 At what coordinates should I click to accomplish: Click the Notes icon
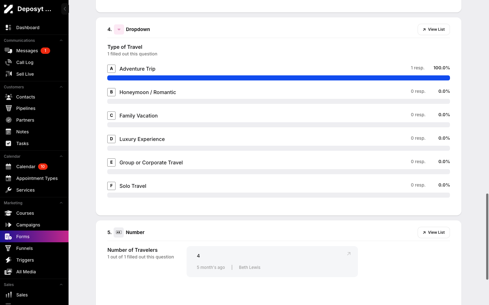tap(9, 132)
